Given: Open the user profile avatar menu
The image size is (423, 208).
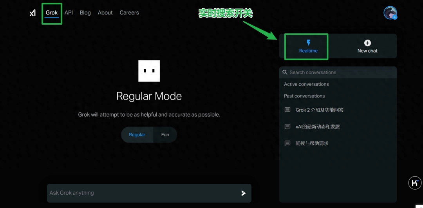Looking at the screenshot, I should 390,13.
